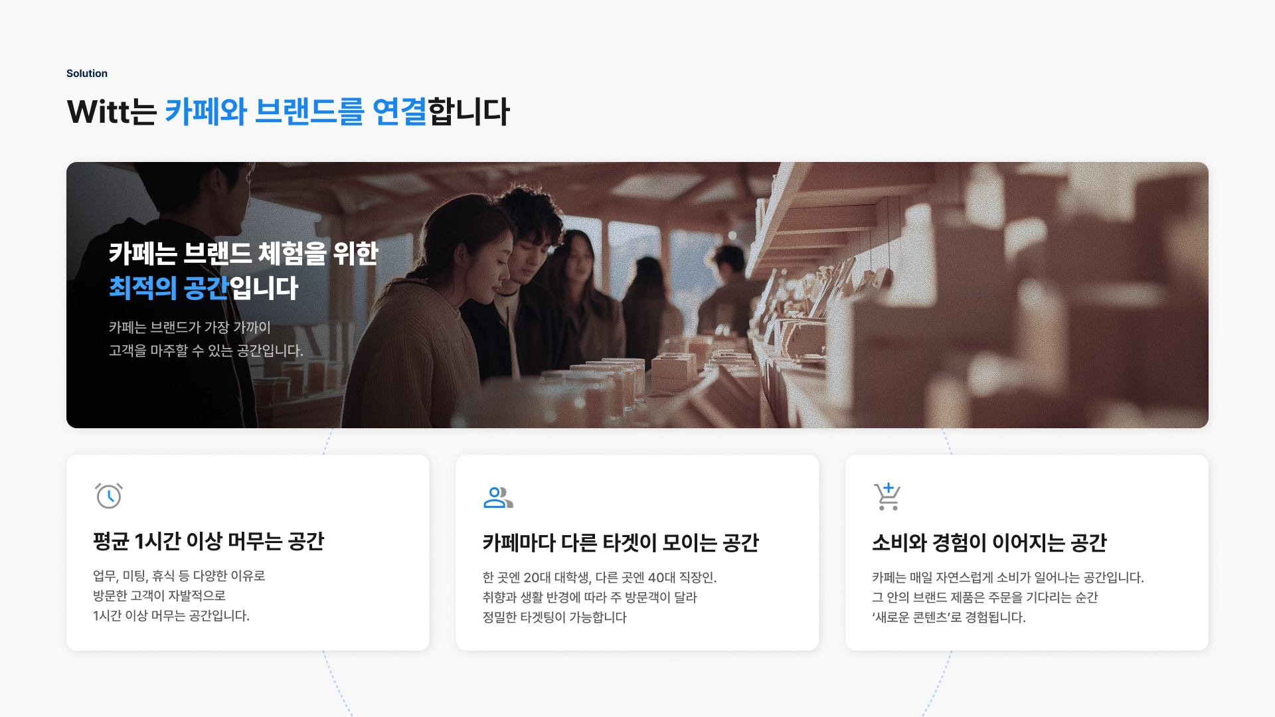
Task: Click the shopping cart plus icon
Action: click(887, 497)
